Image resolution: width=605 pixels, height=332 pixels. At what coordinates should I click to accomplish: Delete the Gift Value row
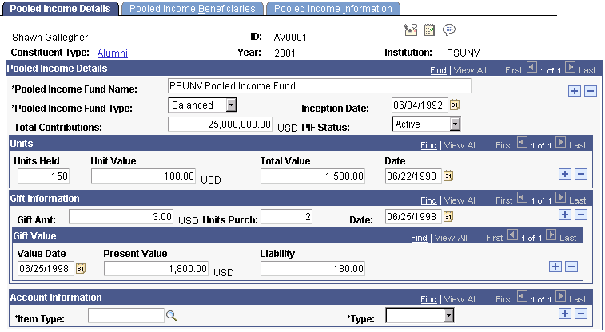click(x=571, y=267)
